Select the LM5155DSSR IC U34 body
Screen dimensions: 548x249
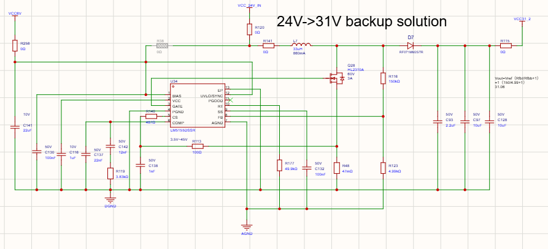click(197, 105)
